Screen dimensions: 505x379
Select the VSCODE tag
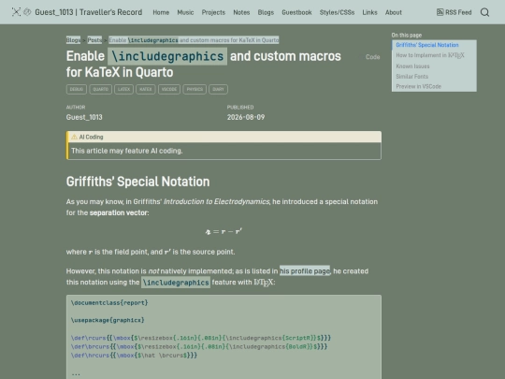tap(169, 89)
